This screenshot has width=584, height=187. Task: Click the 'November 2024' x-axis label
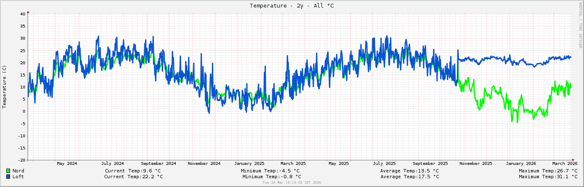coord(204,164)
